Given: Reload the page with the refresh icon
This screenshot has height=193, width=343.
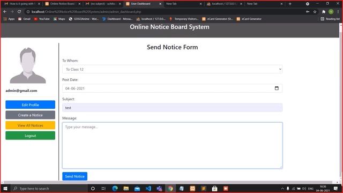Looking at the screenshot, I should [19, 12].
